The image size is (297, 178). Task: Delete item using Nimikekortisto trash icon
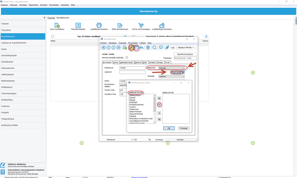coord(148,47)
